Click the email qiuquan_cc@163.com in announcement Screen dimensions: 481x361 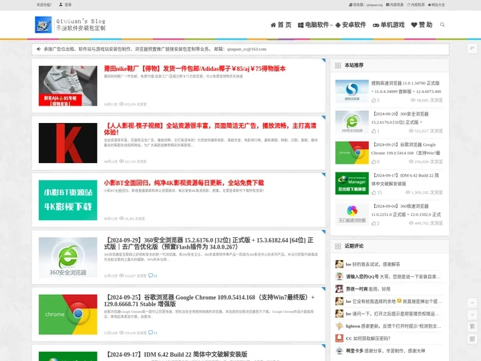247,49
